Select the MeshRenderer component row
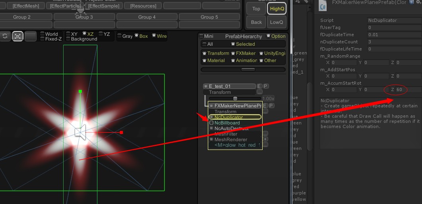 pyautogui.click(x=236, y=139)
